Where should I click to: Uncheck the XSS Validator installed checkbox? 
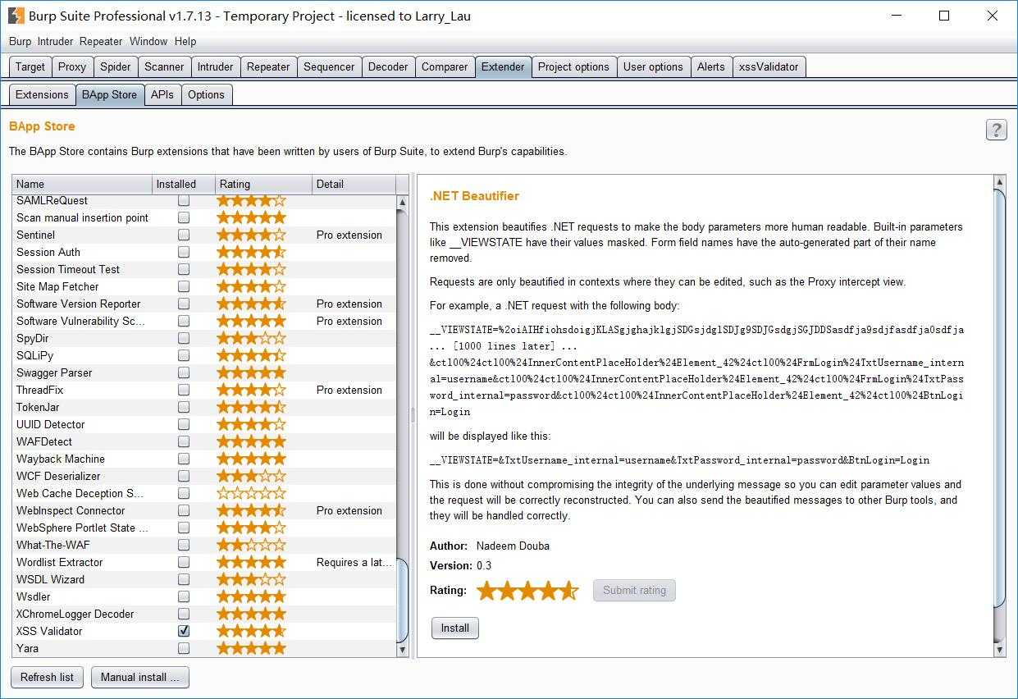[x=184, y=631]
